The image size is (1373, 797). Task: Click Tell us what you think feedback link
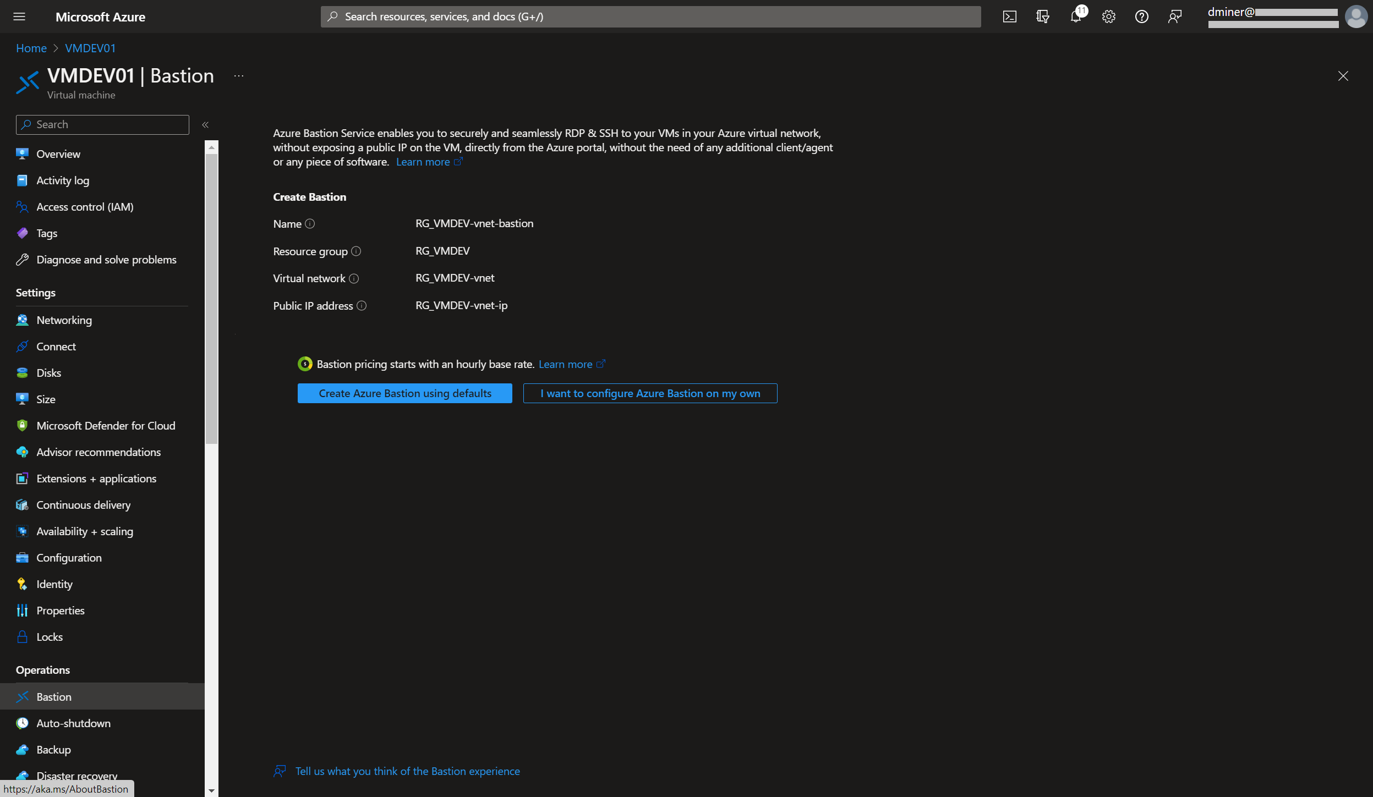coord(407,771)
